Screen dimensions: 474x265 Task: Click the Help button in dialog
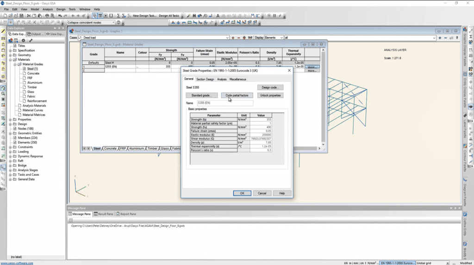tap(282, 193)
